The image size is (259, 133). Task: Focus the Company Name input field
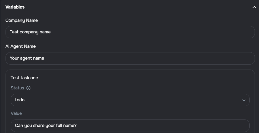[x=130, y=32]
